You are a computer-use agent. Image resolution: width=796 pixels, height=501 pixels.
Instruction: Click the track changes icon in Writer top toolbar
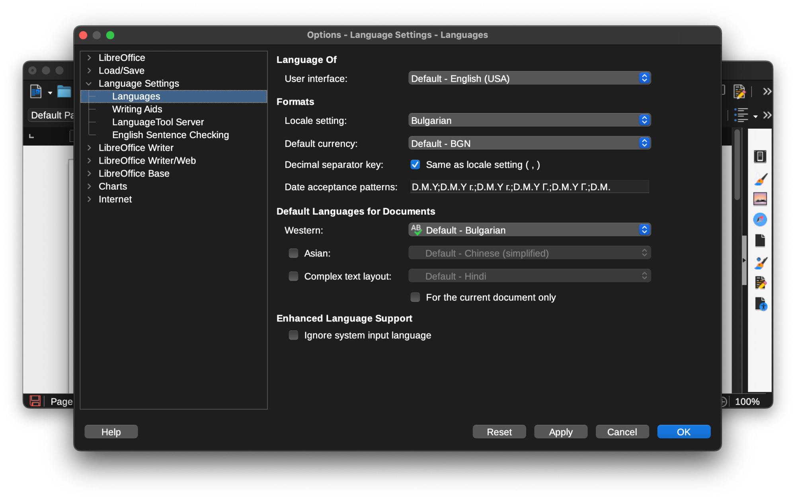[739, 92]
